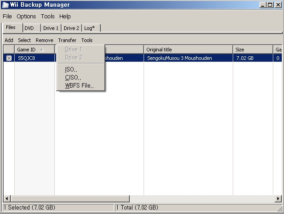Click the window resize grip corner
Screen dimensions: 284x214
[x=280, y=209]
